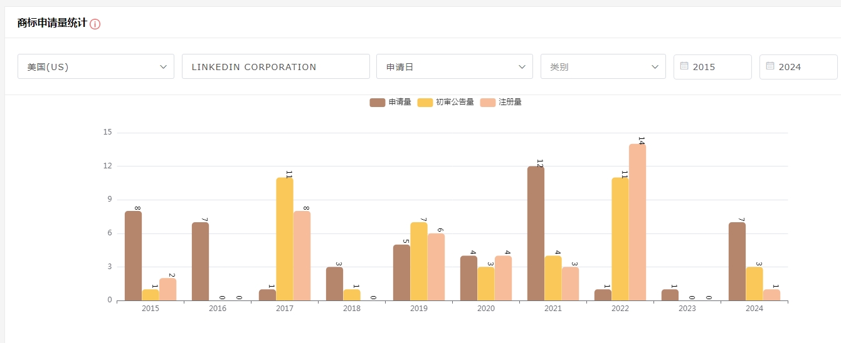Click the 2015 申请量 bar showing 8

coord(133,256)
